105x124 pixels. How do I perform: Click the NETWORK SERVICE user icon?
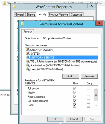28,57
